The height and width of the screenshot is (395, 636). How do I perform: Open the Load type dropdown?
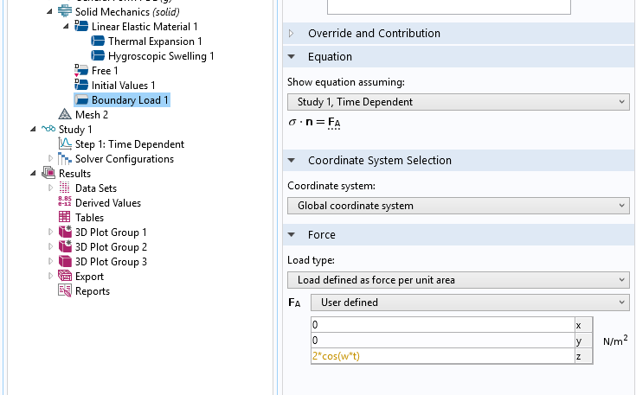(458, 280)
